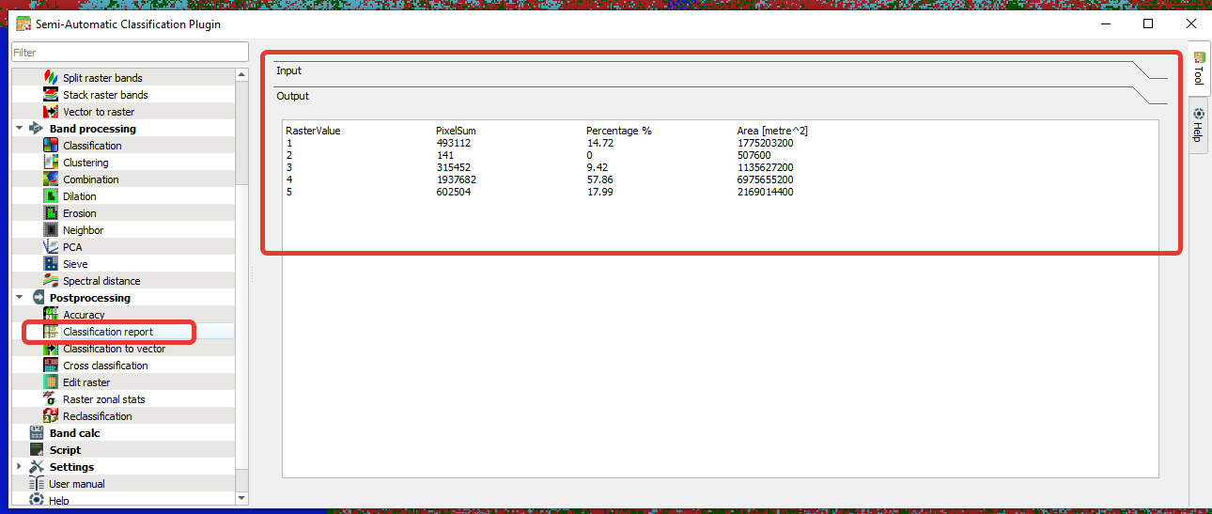
Task: Click the User manual icon
Action: (37, 484)
